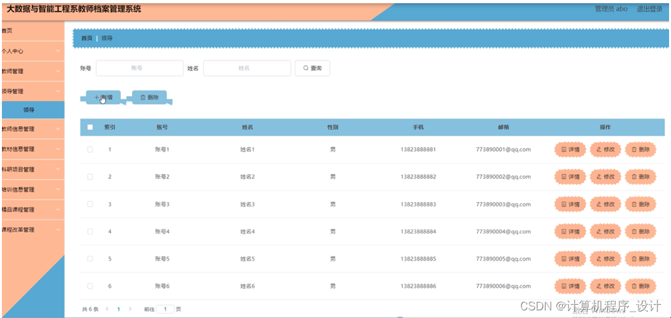
Task: Click the 手机 column header
Action: (418, 127)
